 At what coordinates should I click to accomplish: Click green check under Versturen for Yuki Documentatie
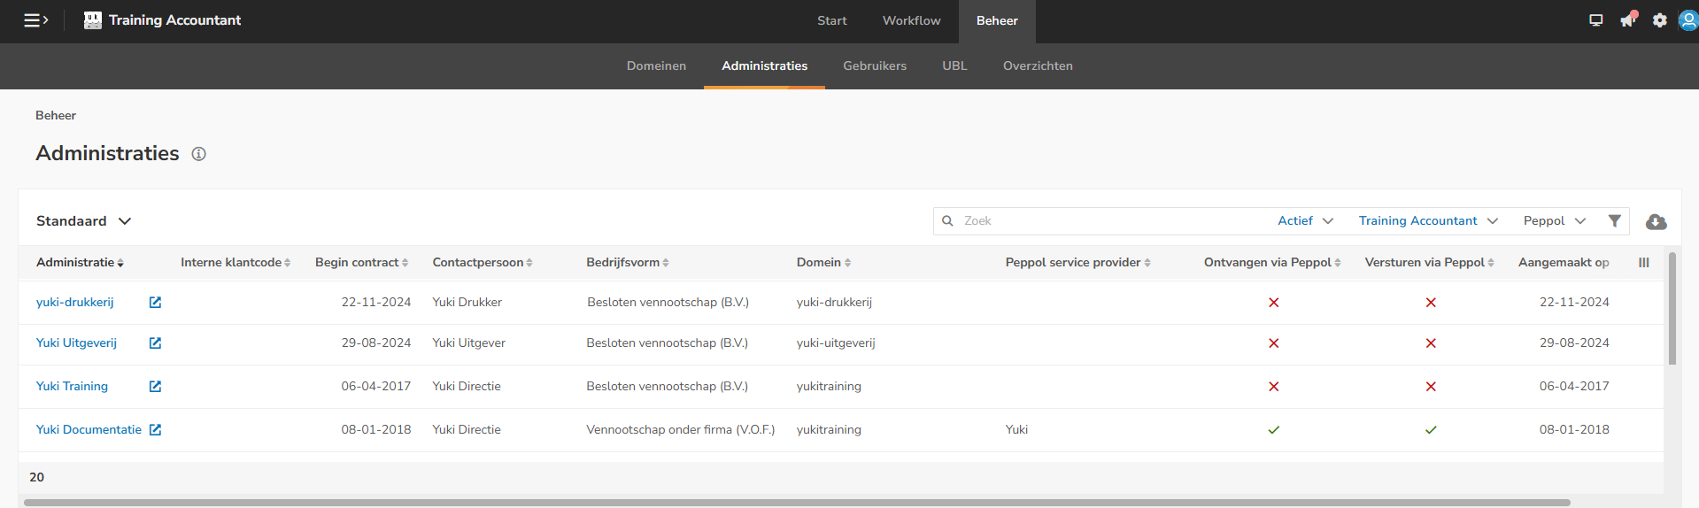(1431, 430)
